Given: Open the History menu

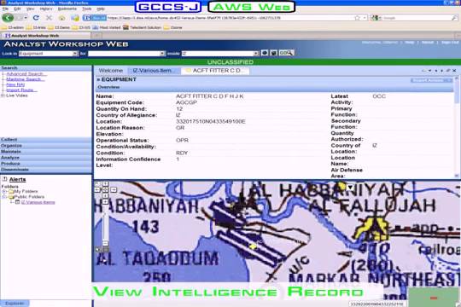Looking at the screenshot, I should point(46,9).
